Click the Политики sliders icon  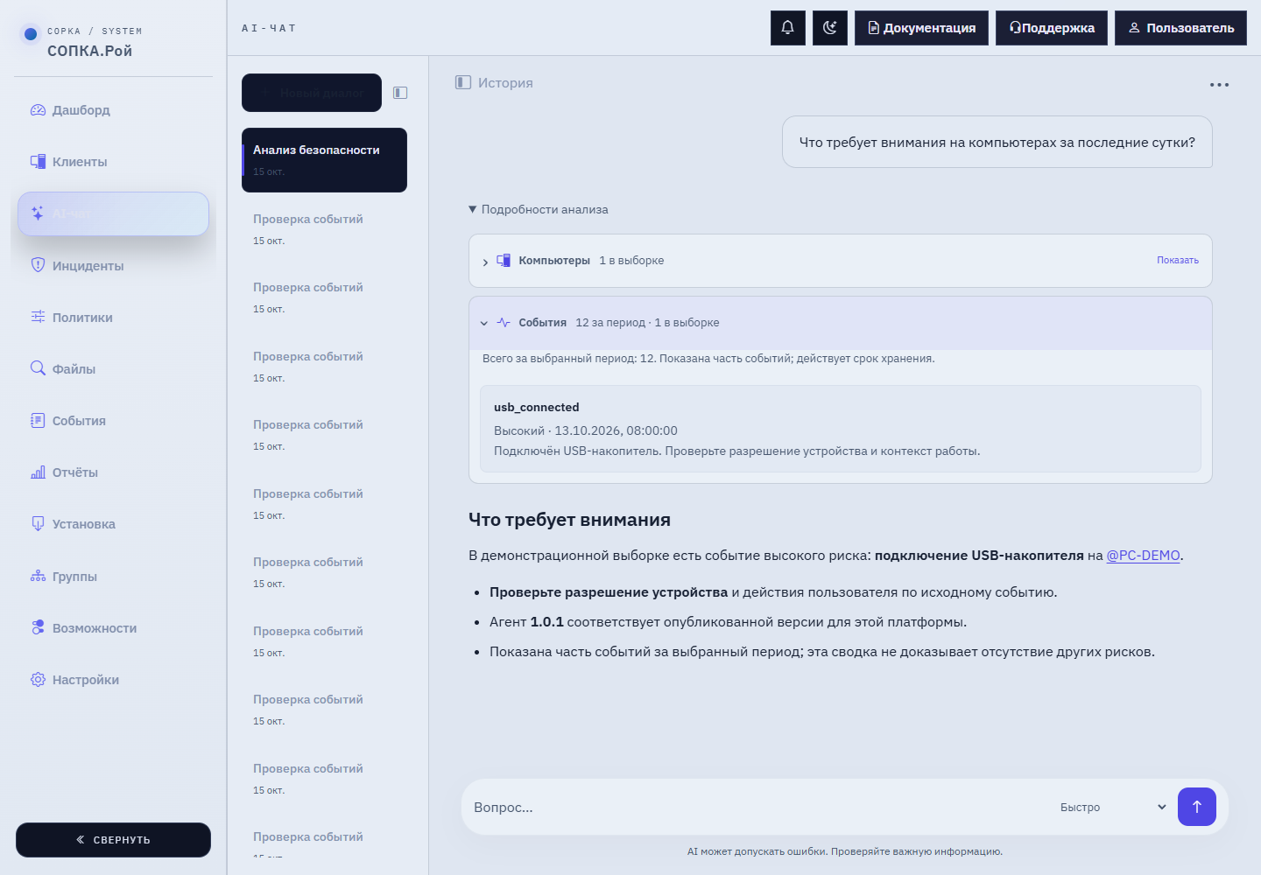(38, 317)
